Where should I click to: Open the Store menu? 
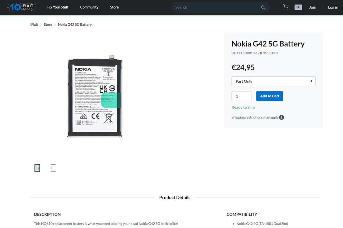[x=114, y=7]
